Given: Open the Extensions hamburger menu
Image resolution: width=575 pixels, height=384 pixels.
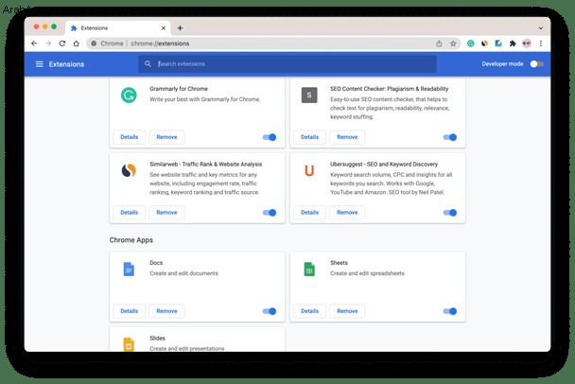Looking at the screenshot, I should tap(39, 64).
